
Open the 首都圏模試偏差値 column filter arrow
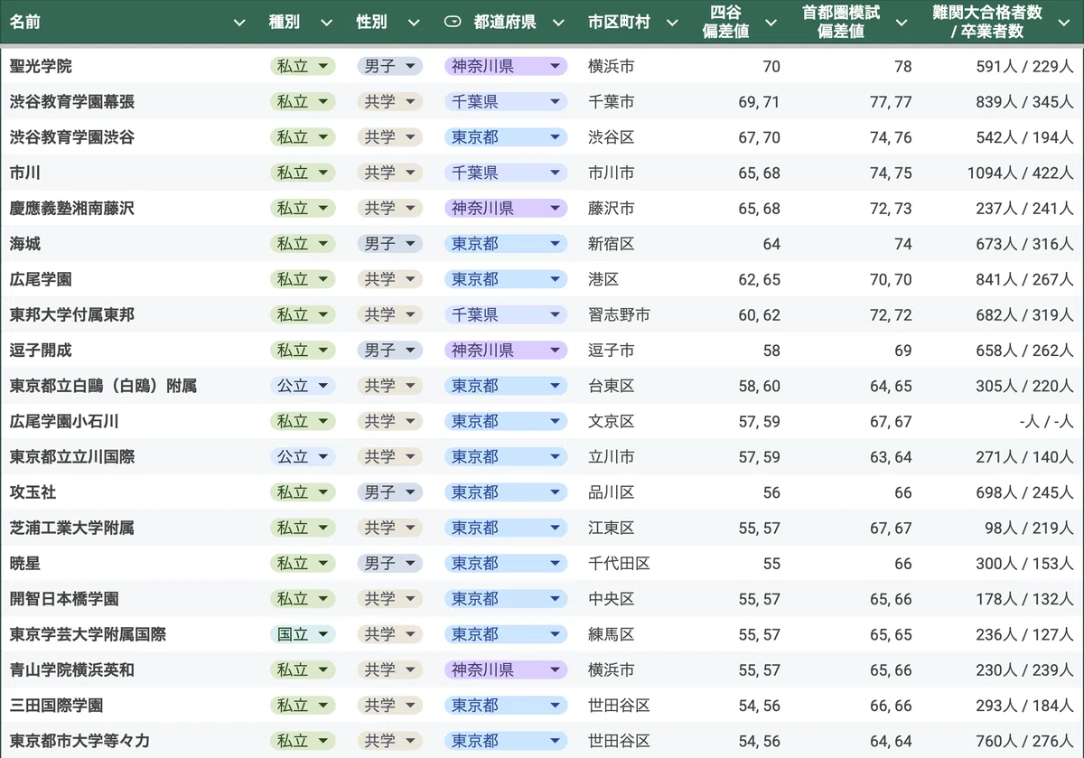pos(902,23)
